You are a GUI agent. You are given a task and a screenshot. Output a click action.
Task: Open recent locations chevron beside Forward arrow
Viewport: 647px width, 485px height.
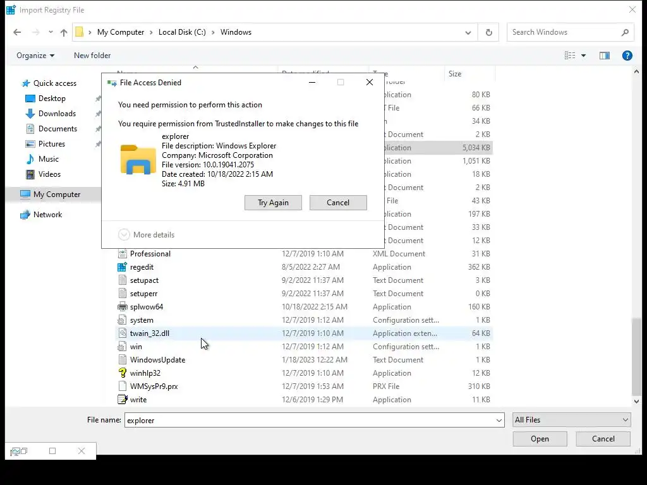tap(51, 32)
